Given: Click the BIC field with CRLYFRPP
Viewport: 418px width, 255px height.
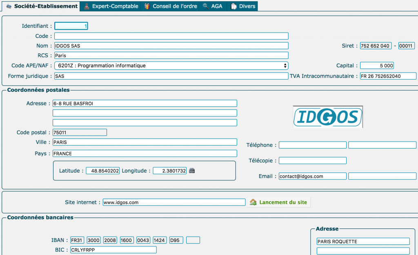Looking at the screenshot, I should pyautogui.click(x=113, y=250).
